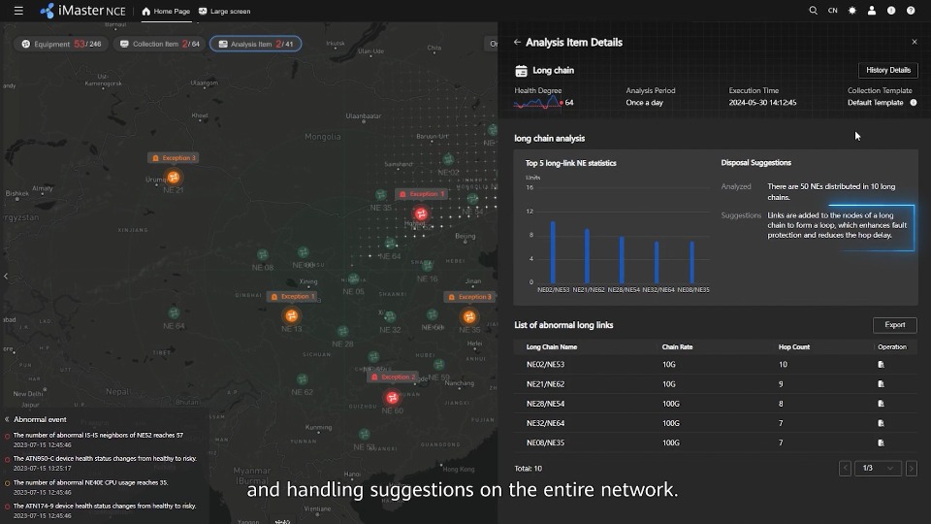Click info icon beside Default Template
931x524 pixels.
click(913, 103)
